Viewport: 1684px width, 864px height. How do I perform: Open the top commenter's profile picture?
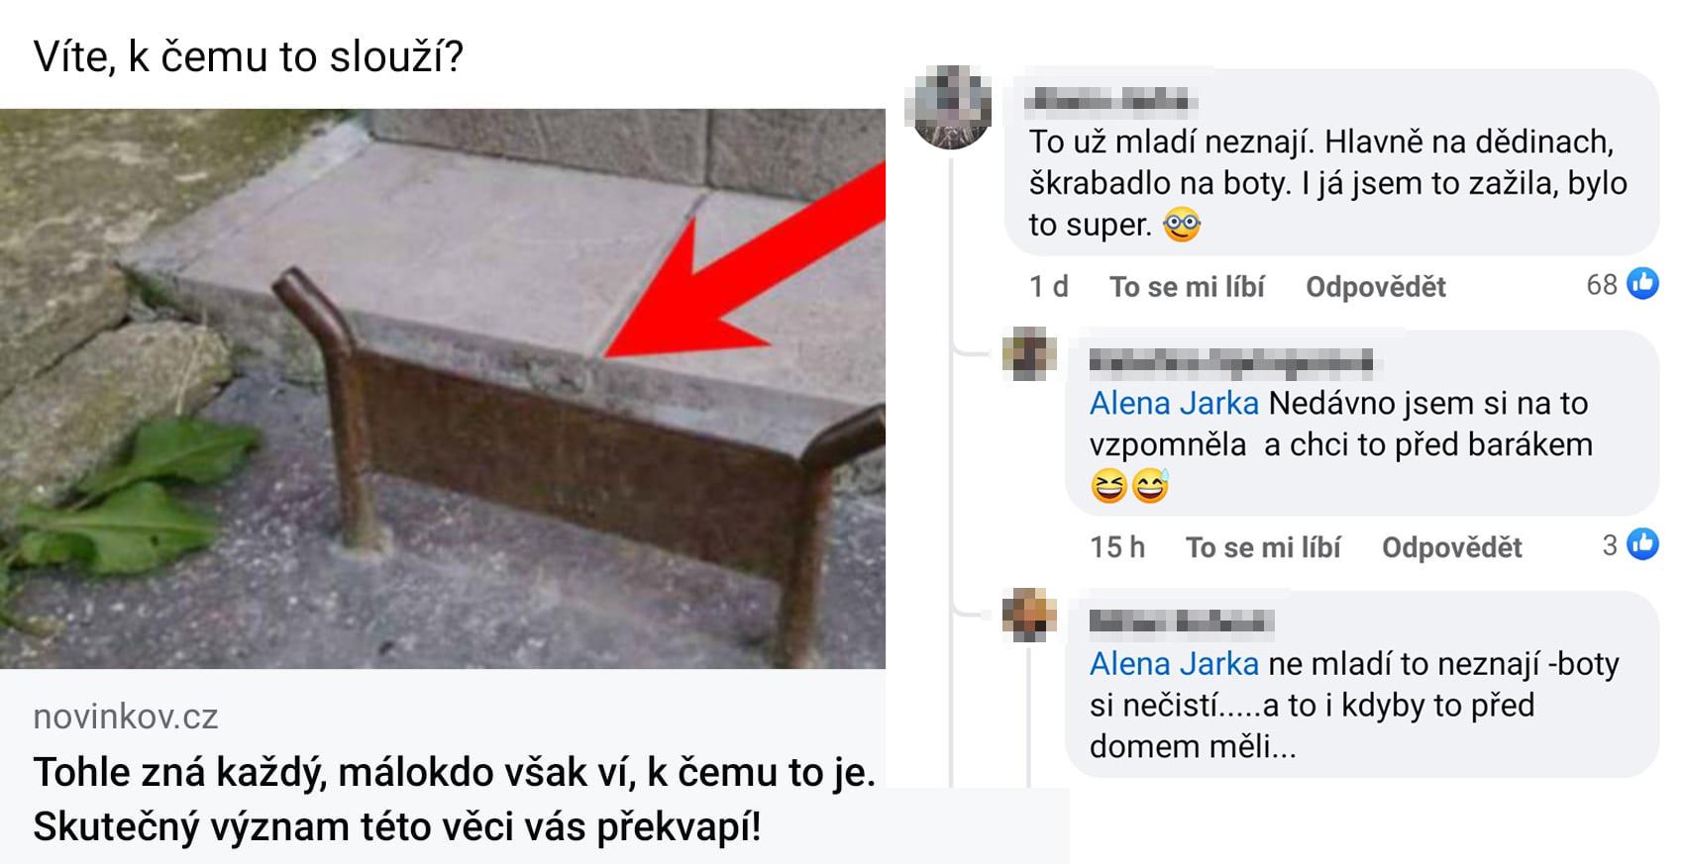coord(951,107)
